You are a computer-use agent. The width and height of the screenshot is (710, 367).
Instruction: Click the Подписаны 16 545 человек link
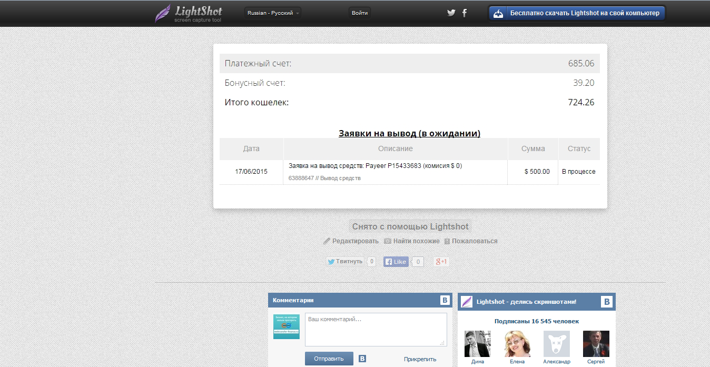(x=536, y=321)
